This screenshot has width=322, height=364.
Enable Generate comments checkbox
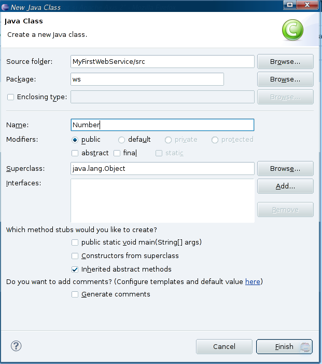click(75, 294)
